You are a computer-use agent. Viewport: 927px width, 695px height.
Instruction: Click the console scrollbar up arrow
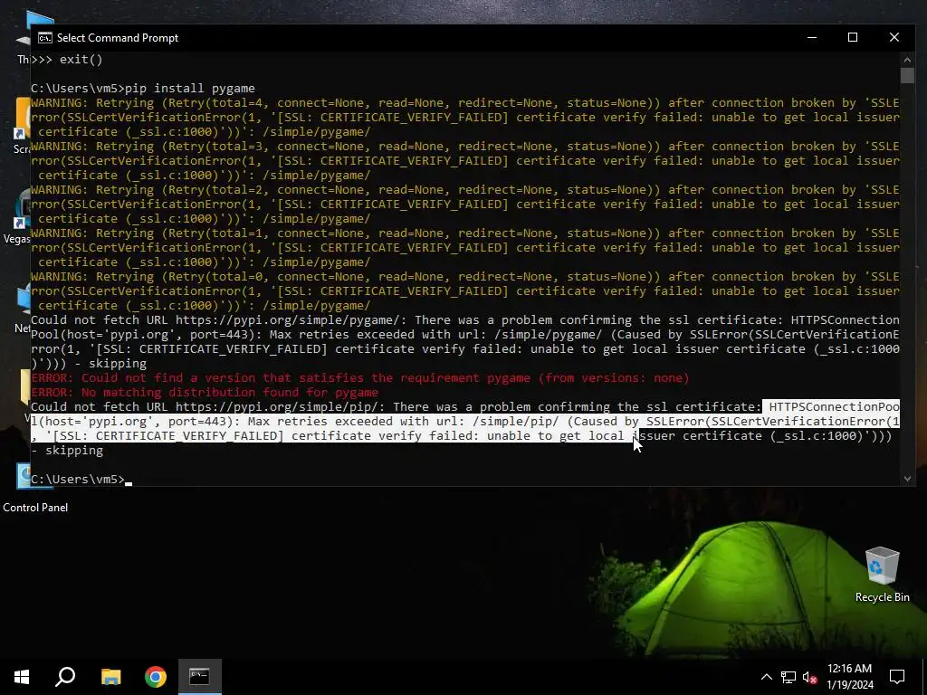pyautogui.click(x=907, y=59)
